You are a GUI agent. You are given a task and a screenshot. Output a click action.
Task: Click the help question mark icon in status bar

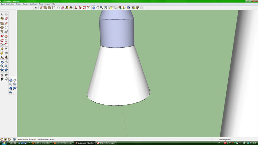[14, 139]
